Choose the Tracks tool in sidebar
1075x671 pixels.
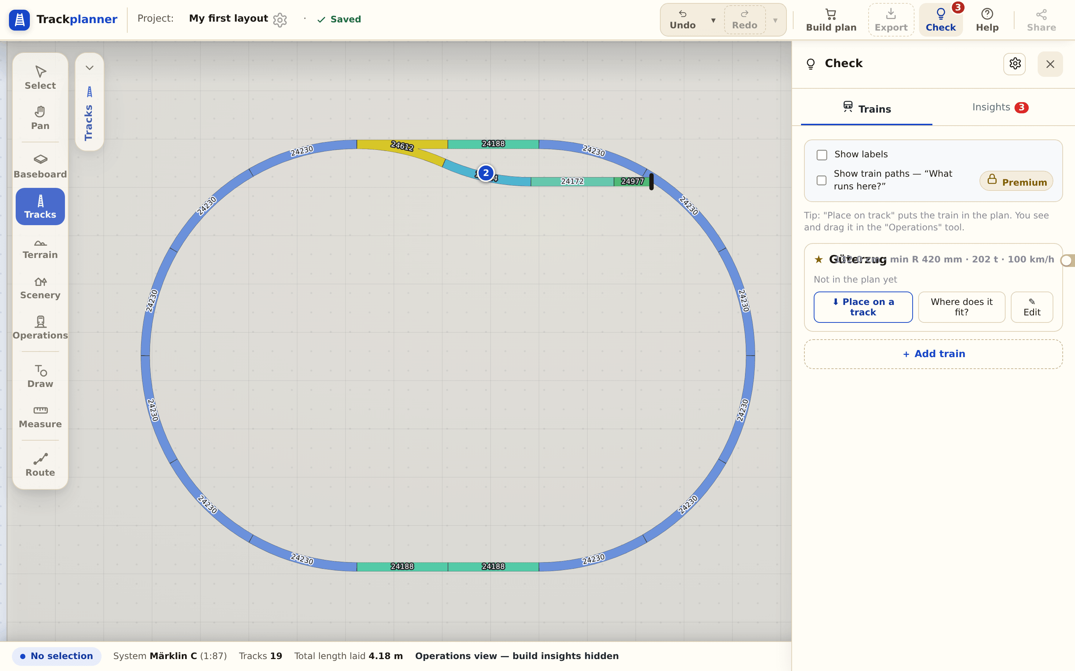[40, 207]
